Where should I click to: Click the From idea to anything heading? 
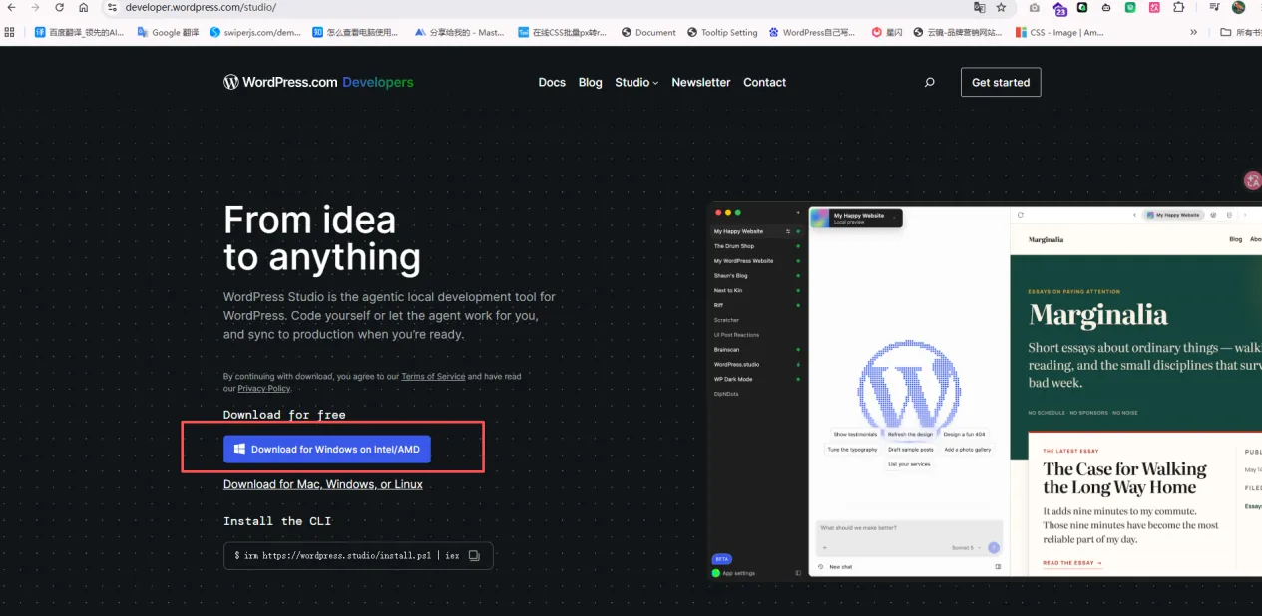coord(322,238)
